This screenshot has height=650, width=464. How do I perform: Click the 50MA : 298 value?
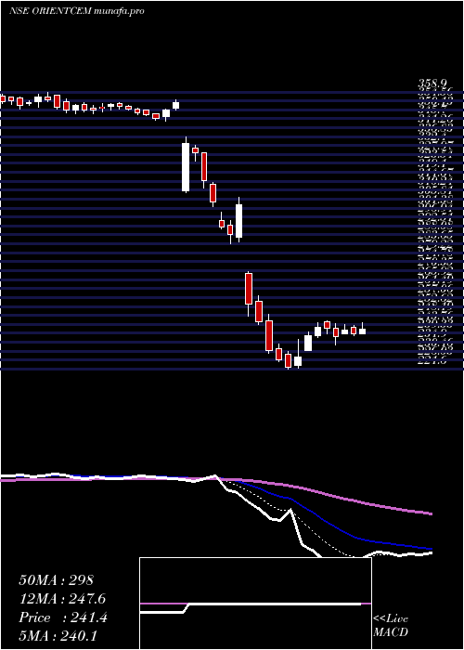point(57,580)
